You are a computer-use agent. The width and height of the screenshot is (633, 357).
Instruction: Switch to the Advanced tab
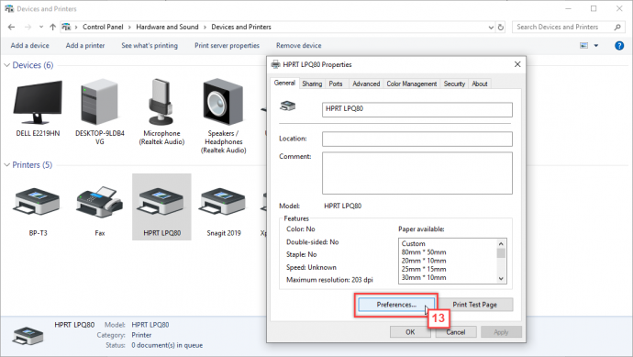pos(366,84)
